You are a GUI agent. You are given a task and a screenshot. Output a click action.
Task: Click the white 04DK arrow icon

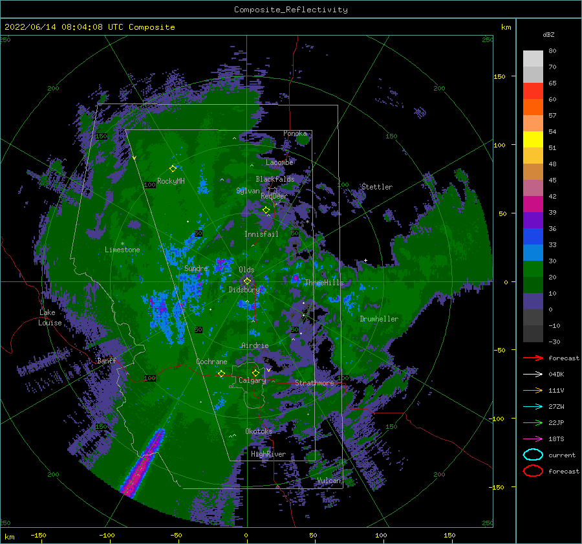(x=533, y=375)
